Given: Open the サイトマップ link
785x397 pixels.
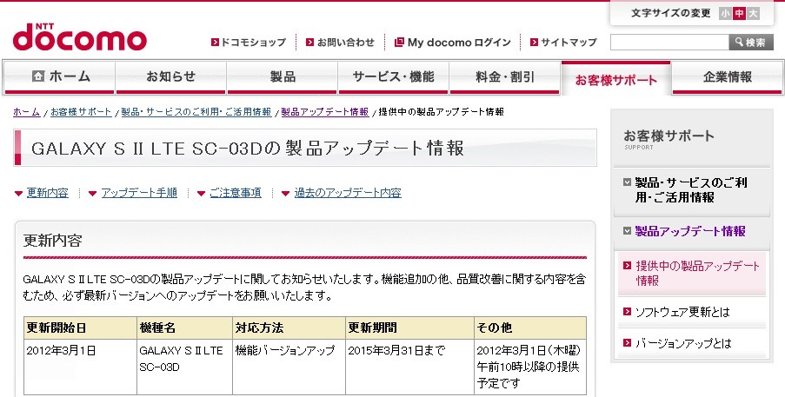Looking at the screenshot, I should tap(569, 43).
